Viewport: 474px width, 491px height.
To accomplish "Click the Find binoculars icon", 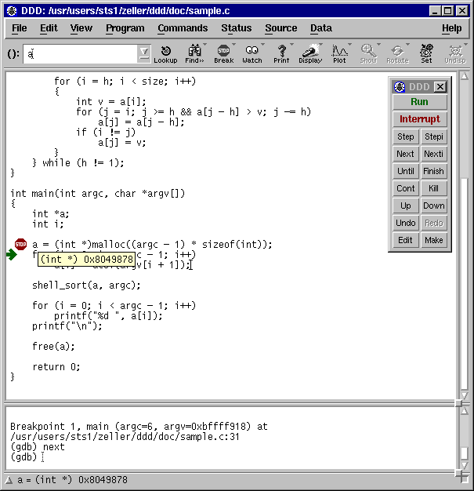I will pyautogui.click(x=194, y=54).
